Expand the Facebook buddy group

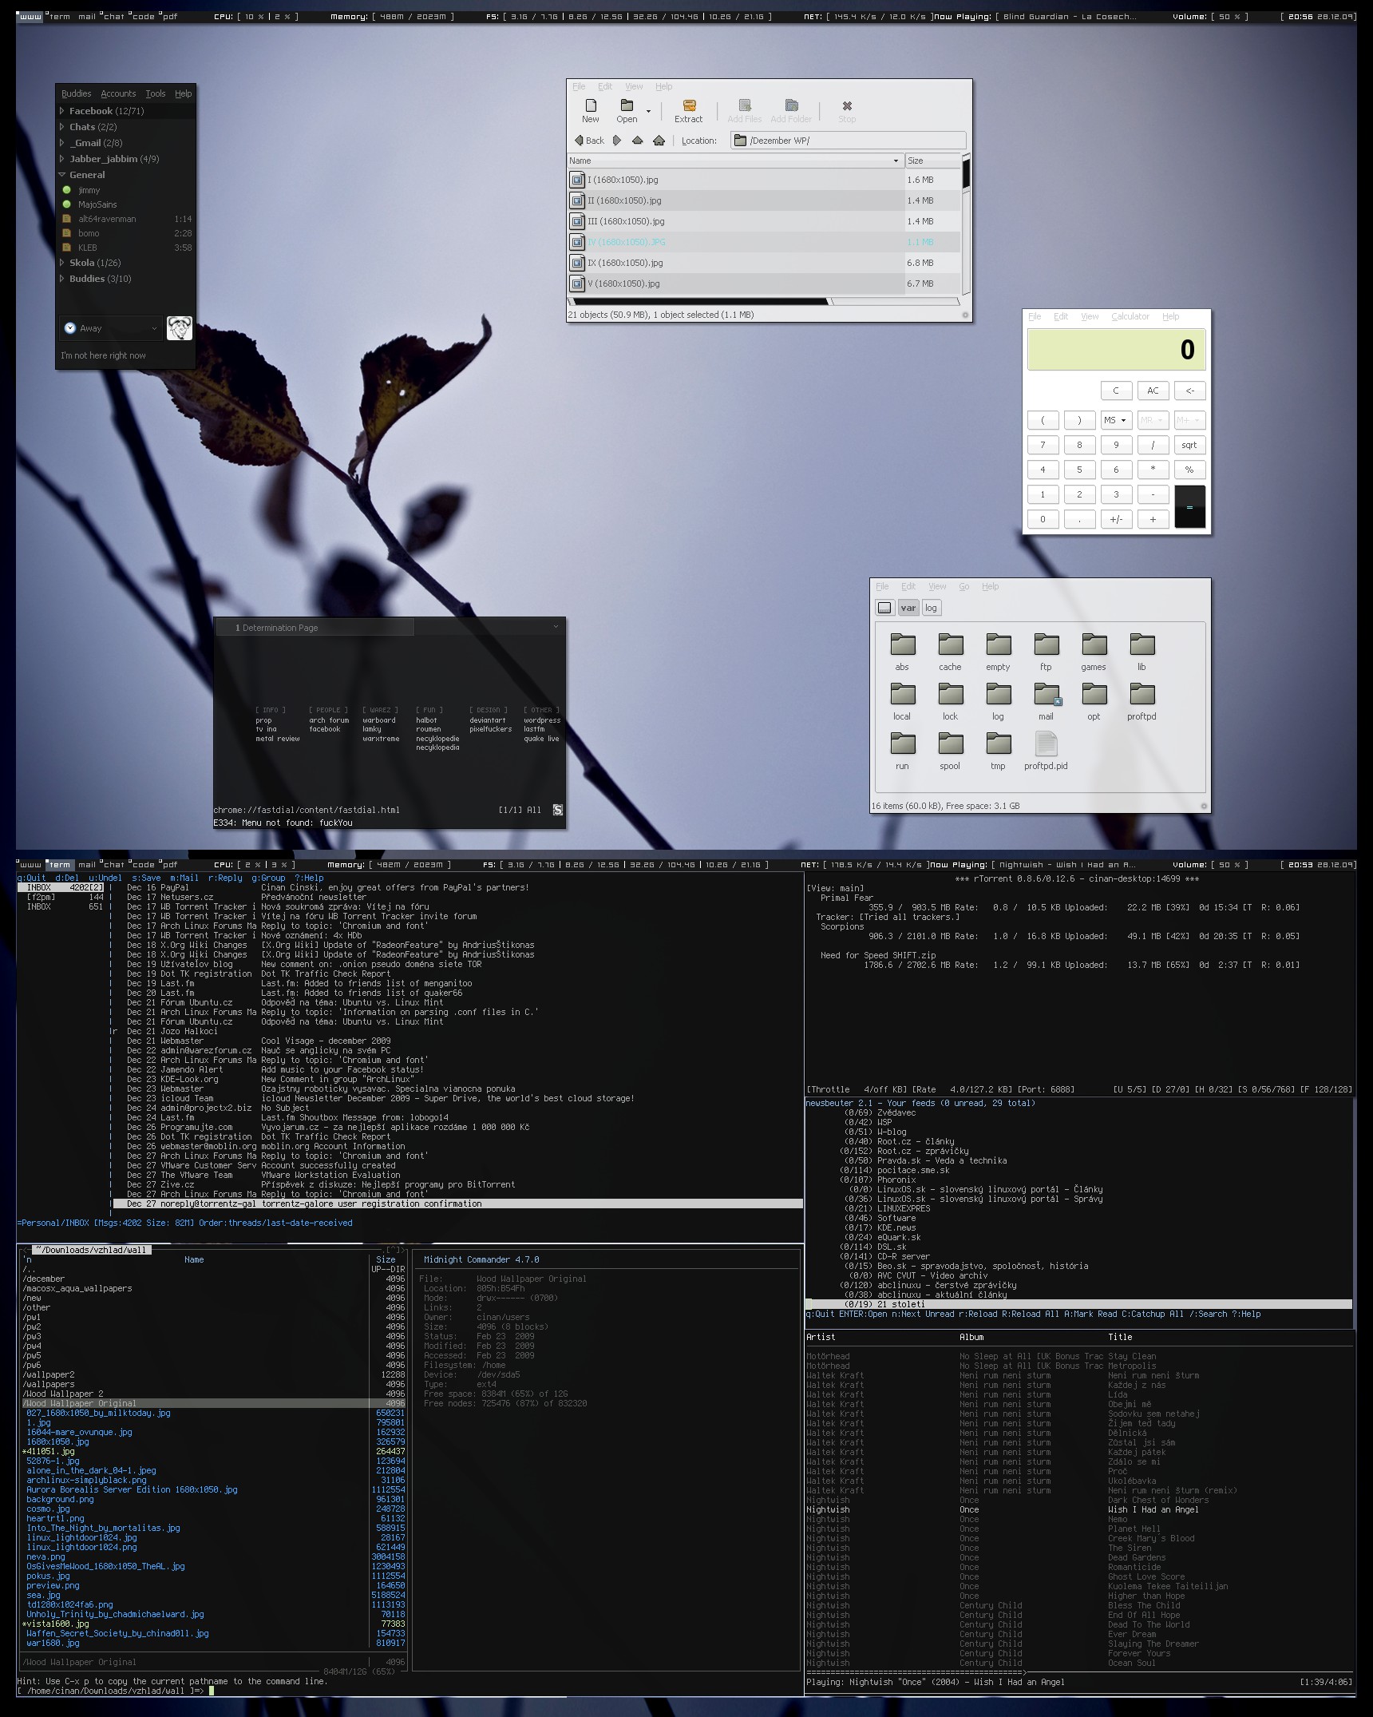(x=62, y=111)
